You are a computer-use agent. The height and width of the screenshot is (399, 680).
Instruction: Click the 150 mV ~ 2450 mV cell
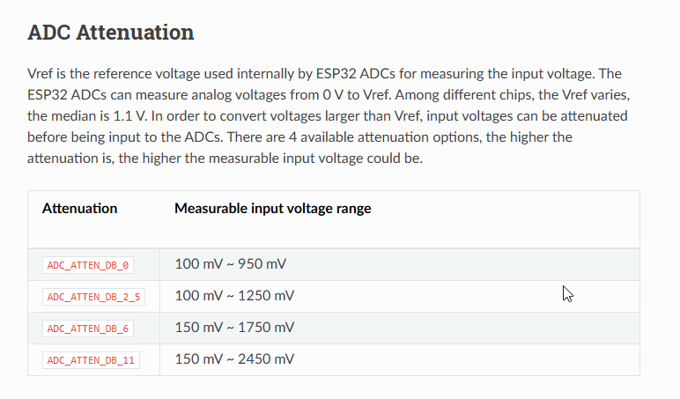point(399,359)
